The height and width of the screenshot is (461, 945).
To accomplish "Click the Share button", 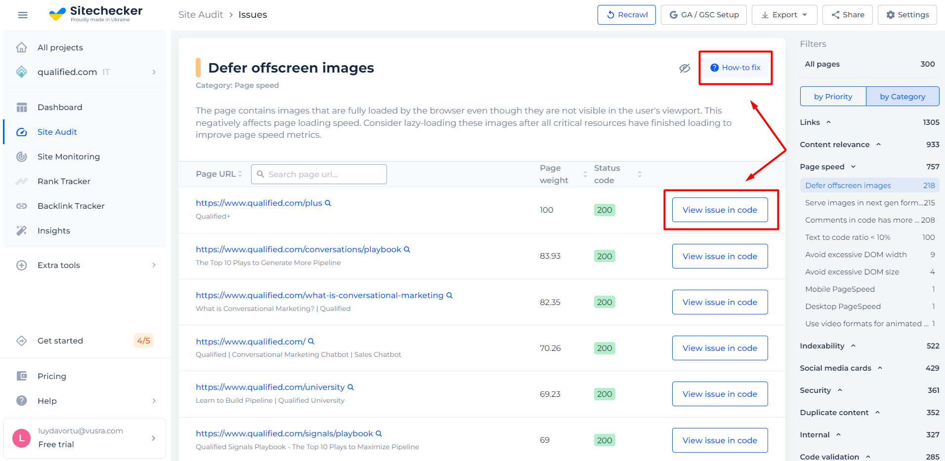I will point(848,15).
